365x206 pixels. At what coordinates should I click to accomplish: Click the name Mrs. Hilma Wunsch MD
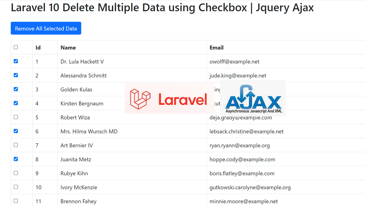[x=89, y=132]
